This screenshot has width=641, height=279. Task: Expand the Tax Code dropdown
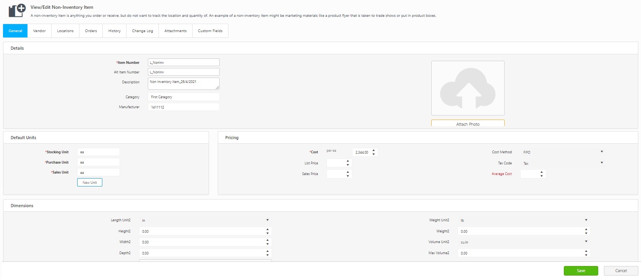point(563,163)
